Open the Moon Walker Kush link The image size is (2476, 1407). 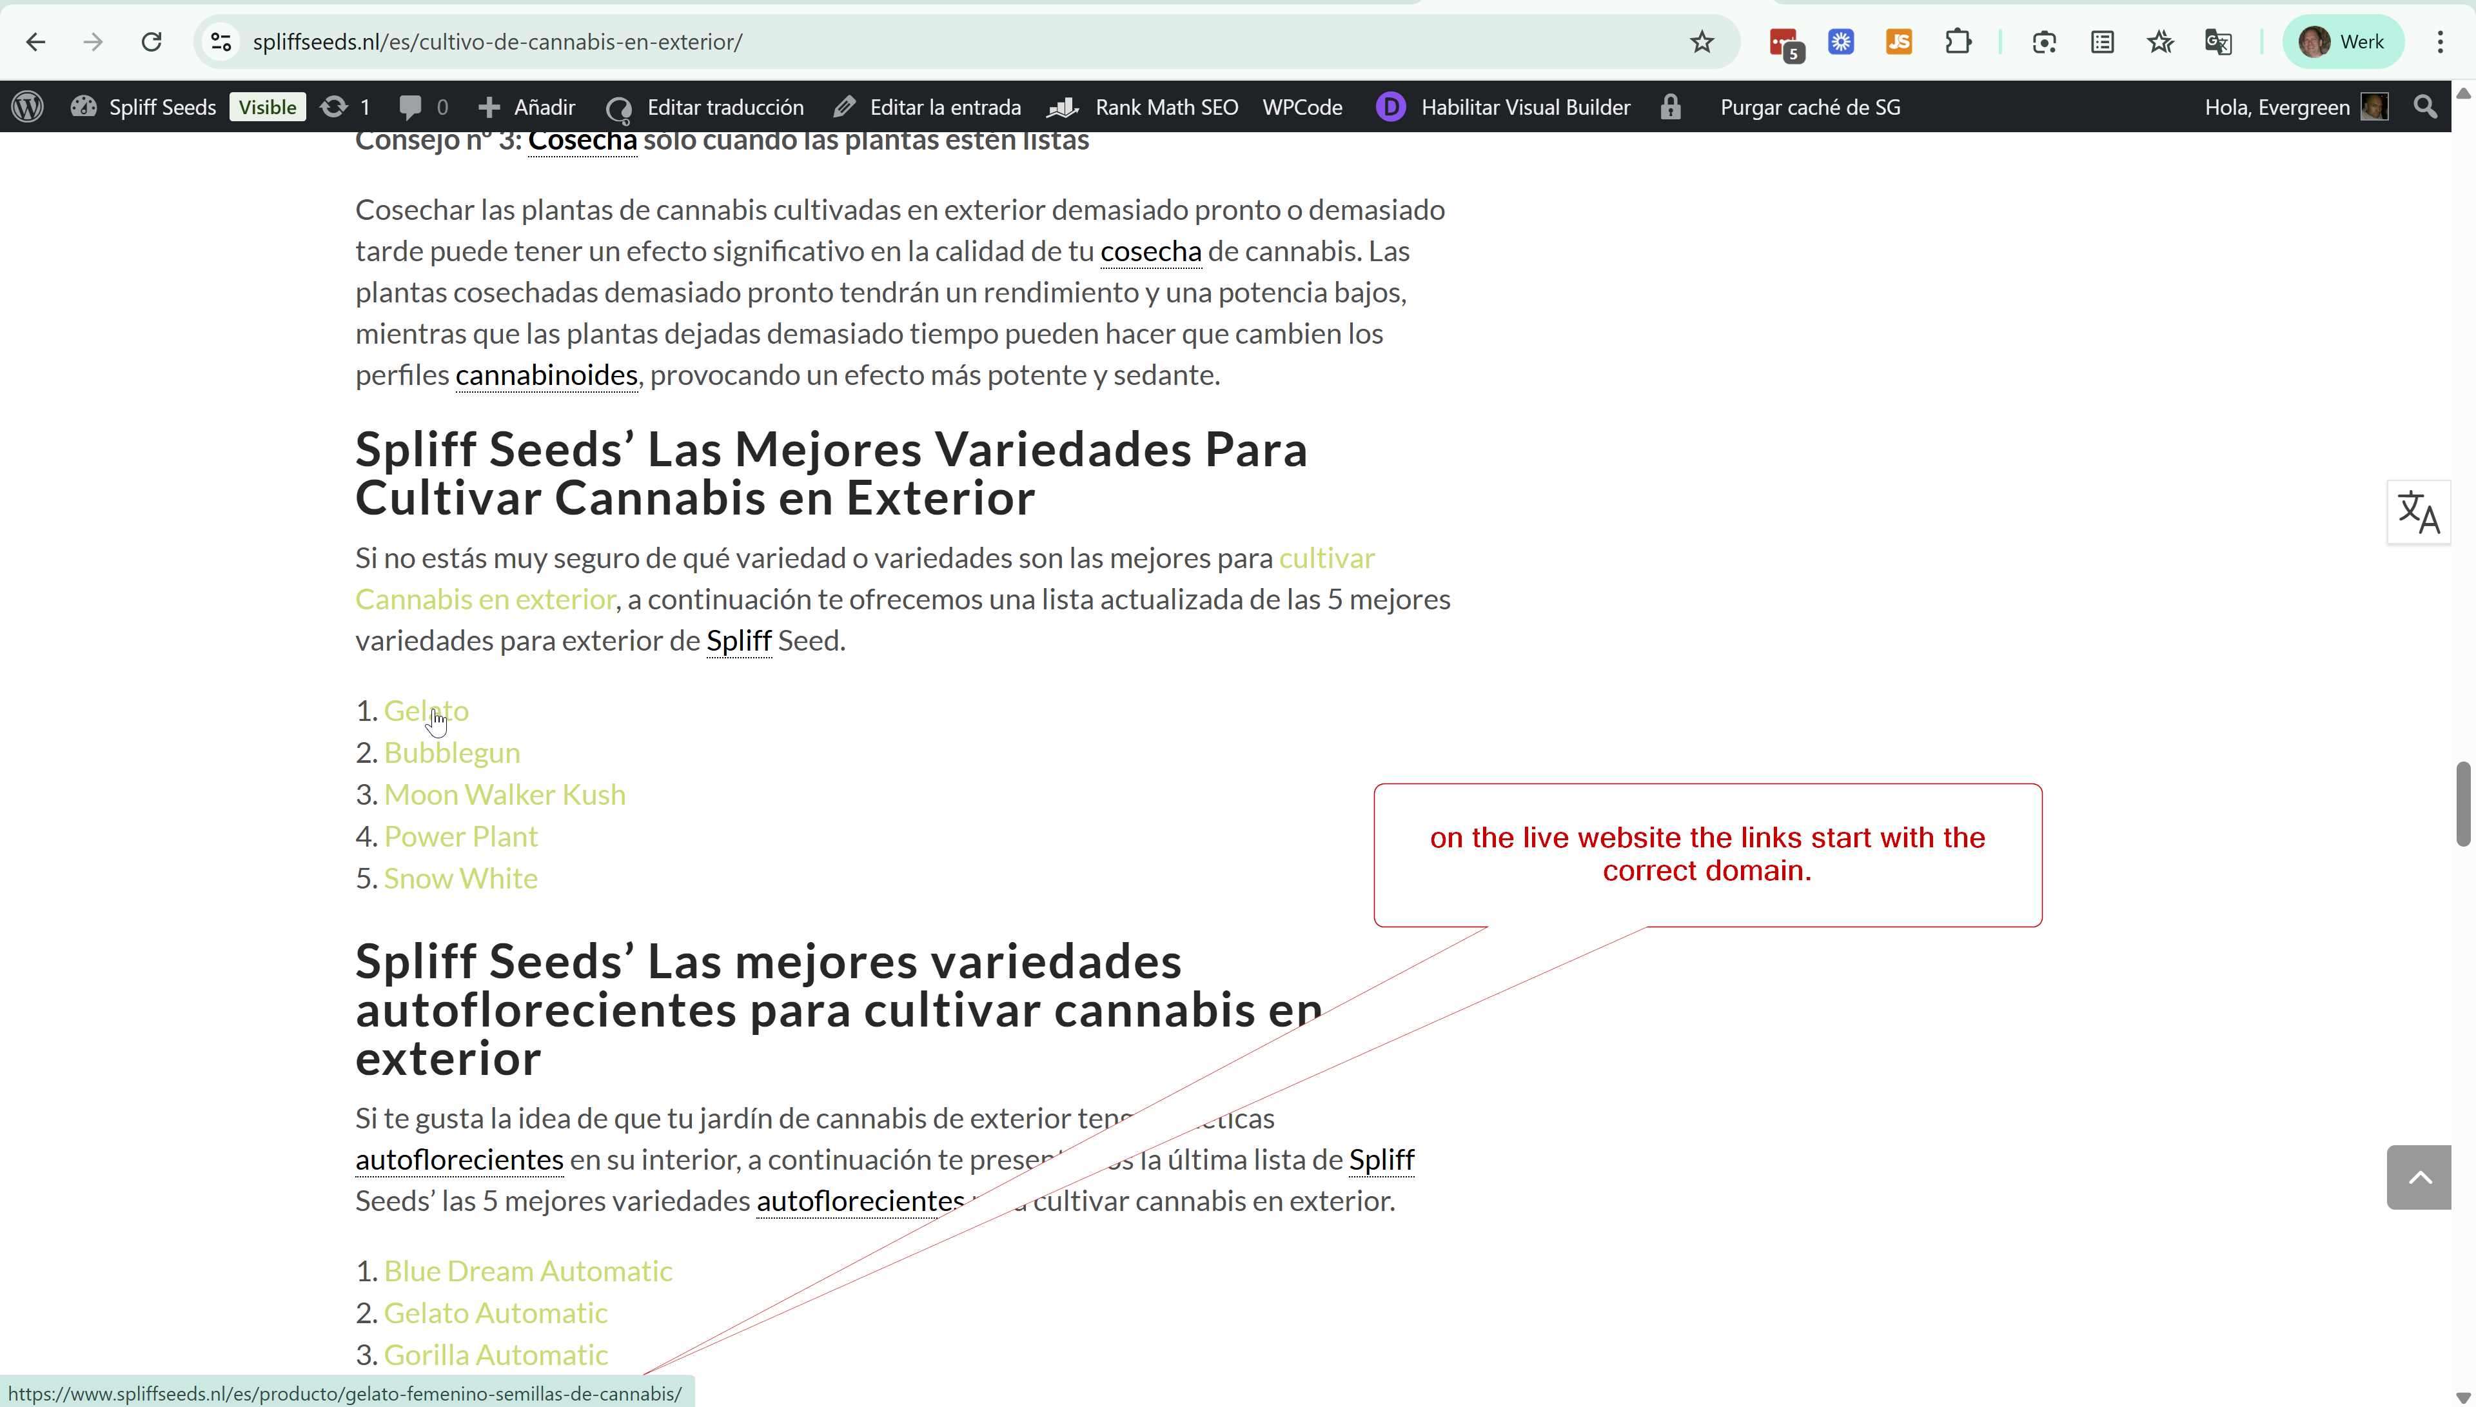[504, 794]
